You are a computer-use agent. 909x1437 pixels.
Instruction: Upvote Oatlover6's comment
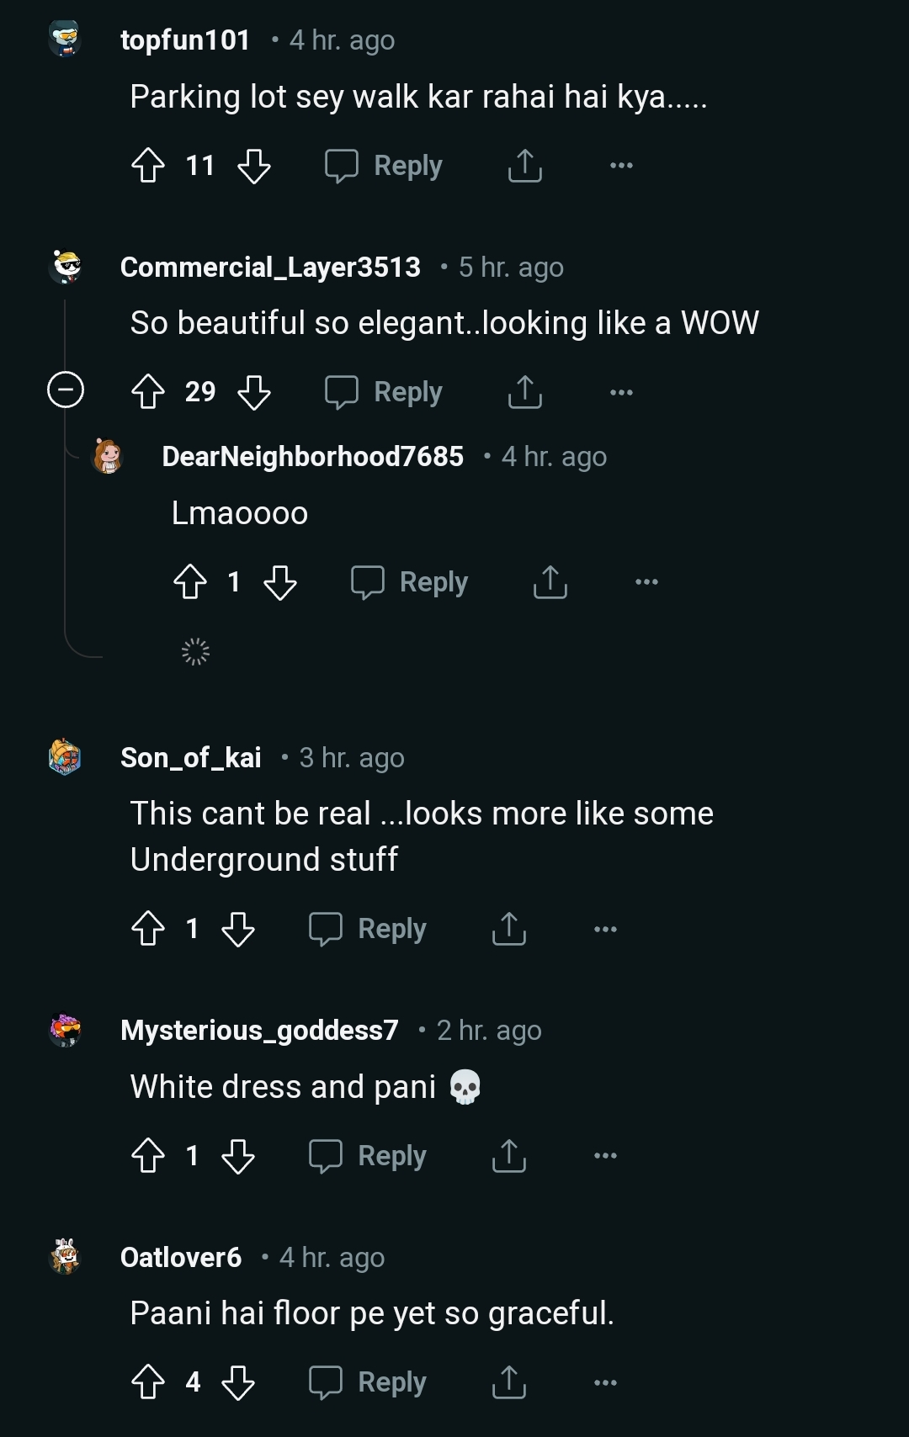tap(148, 1382)
